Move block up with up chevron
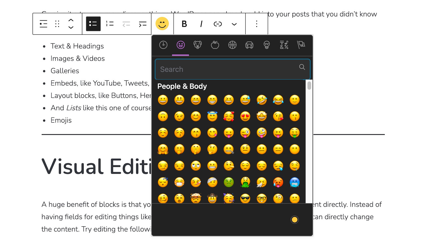This screenshot has height=243, width=431. point(71,20)
